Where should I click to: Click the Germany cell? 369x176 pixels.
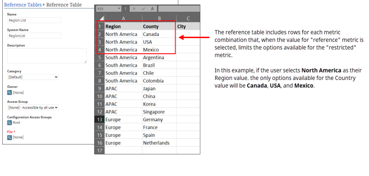[159, 119]
